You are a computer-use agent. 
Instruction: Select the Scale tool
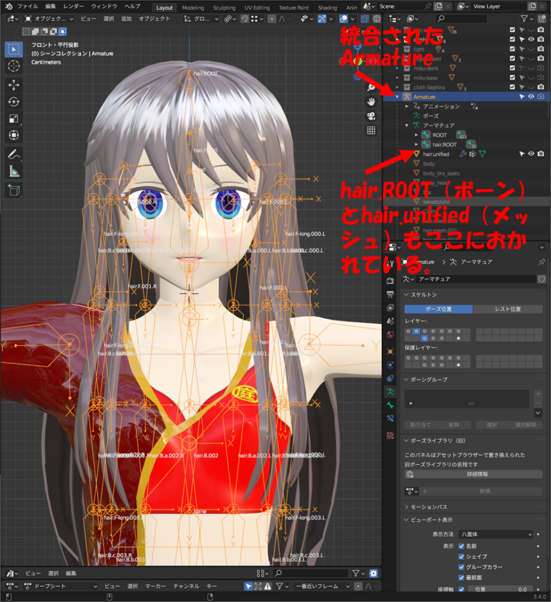14,119
